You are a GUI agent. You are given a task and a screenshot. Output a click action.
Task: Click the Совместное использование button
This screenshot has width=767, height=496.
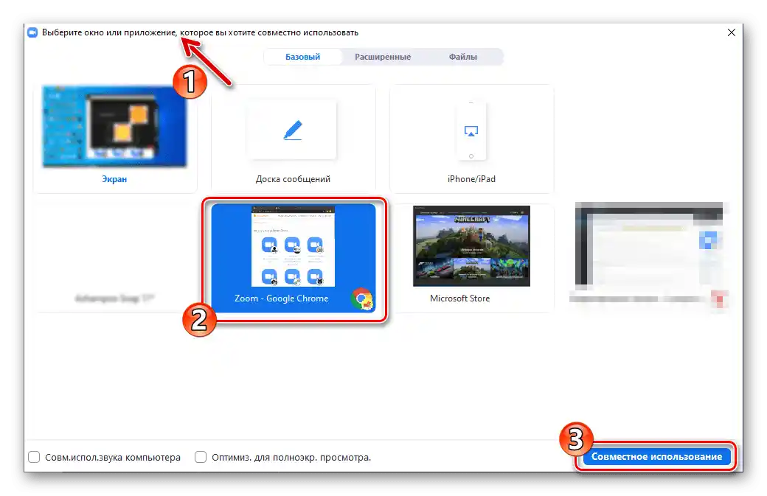pyautogui.click(x=656, y=456)
